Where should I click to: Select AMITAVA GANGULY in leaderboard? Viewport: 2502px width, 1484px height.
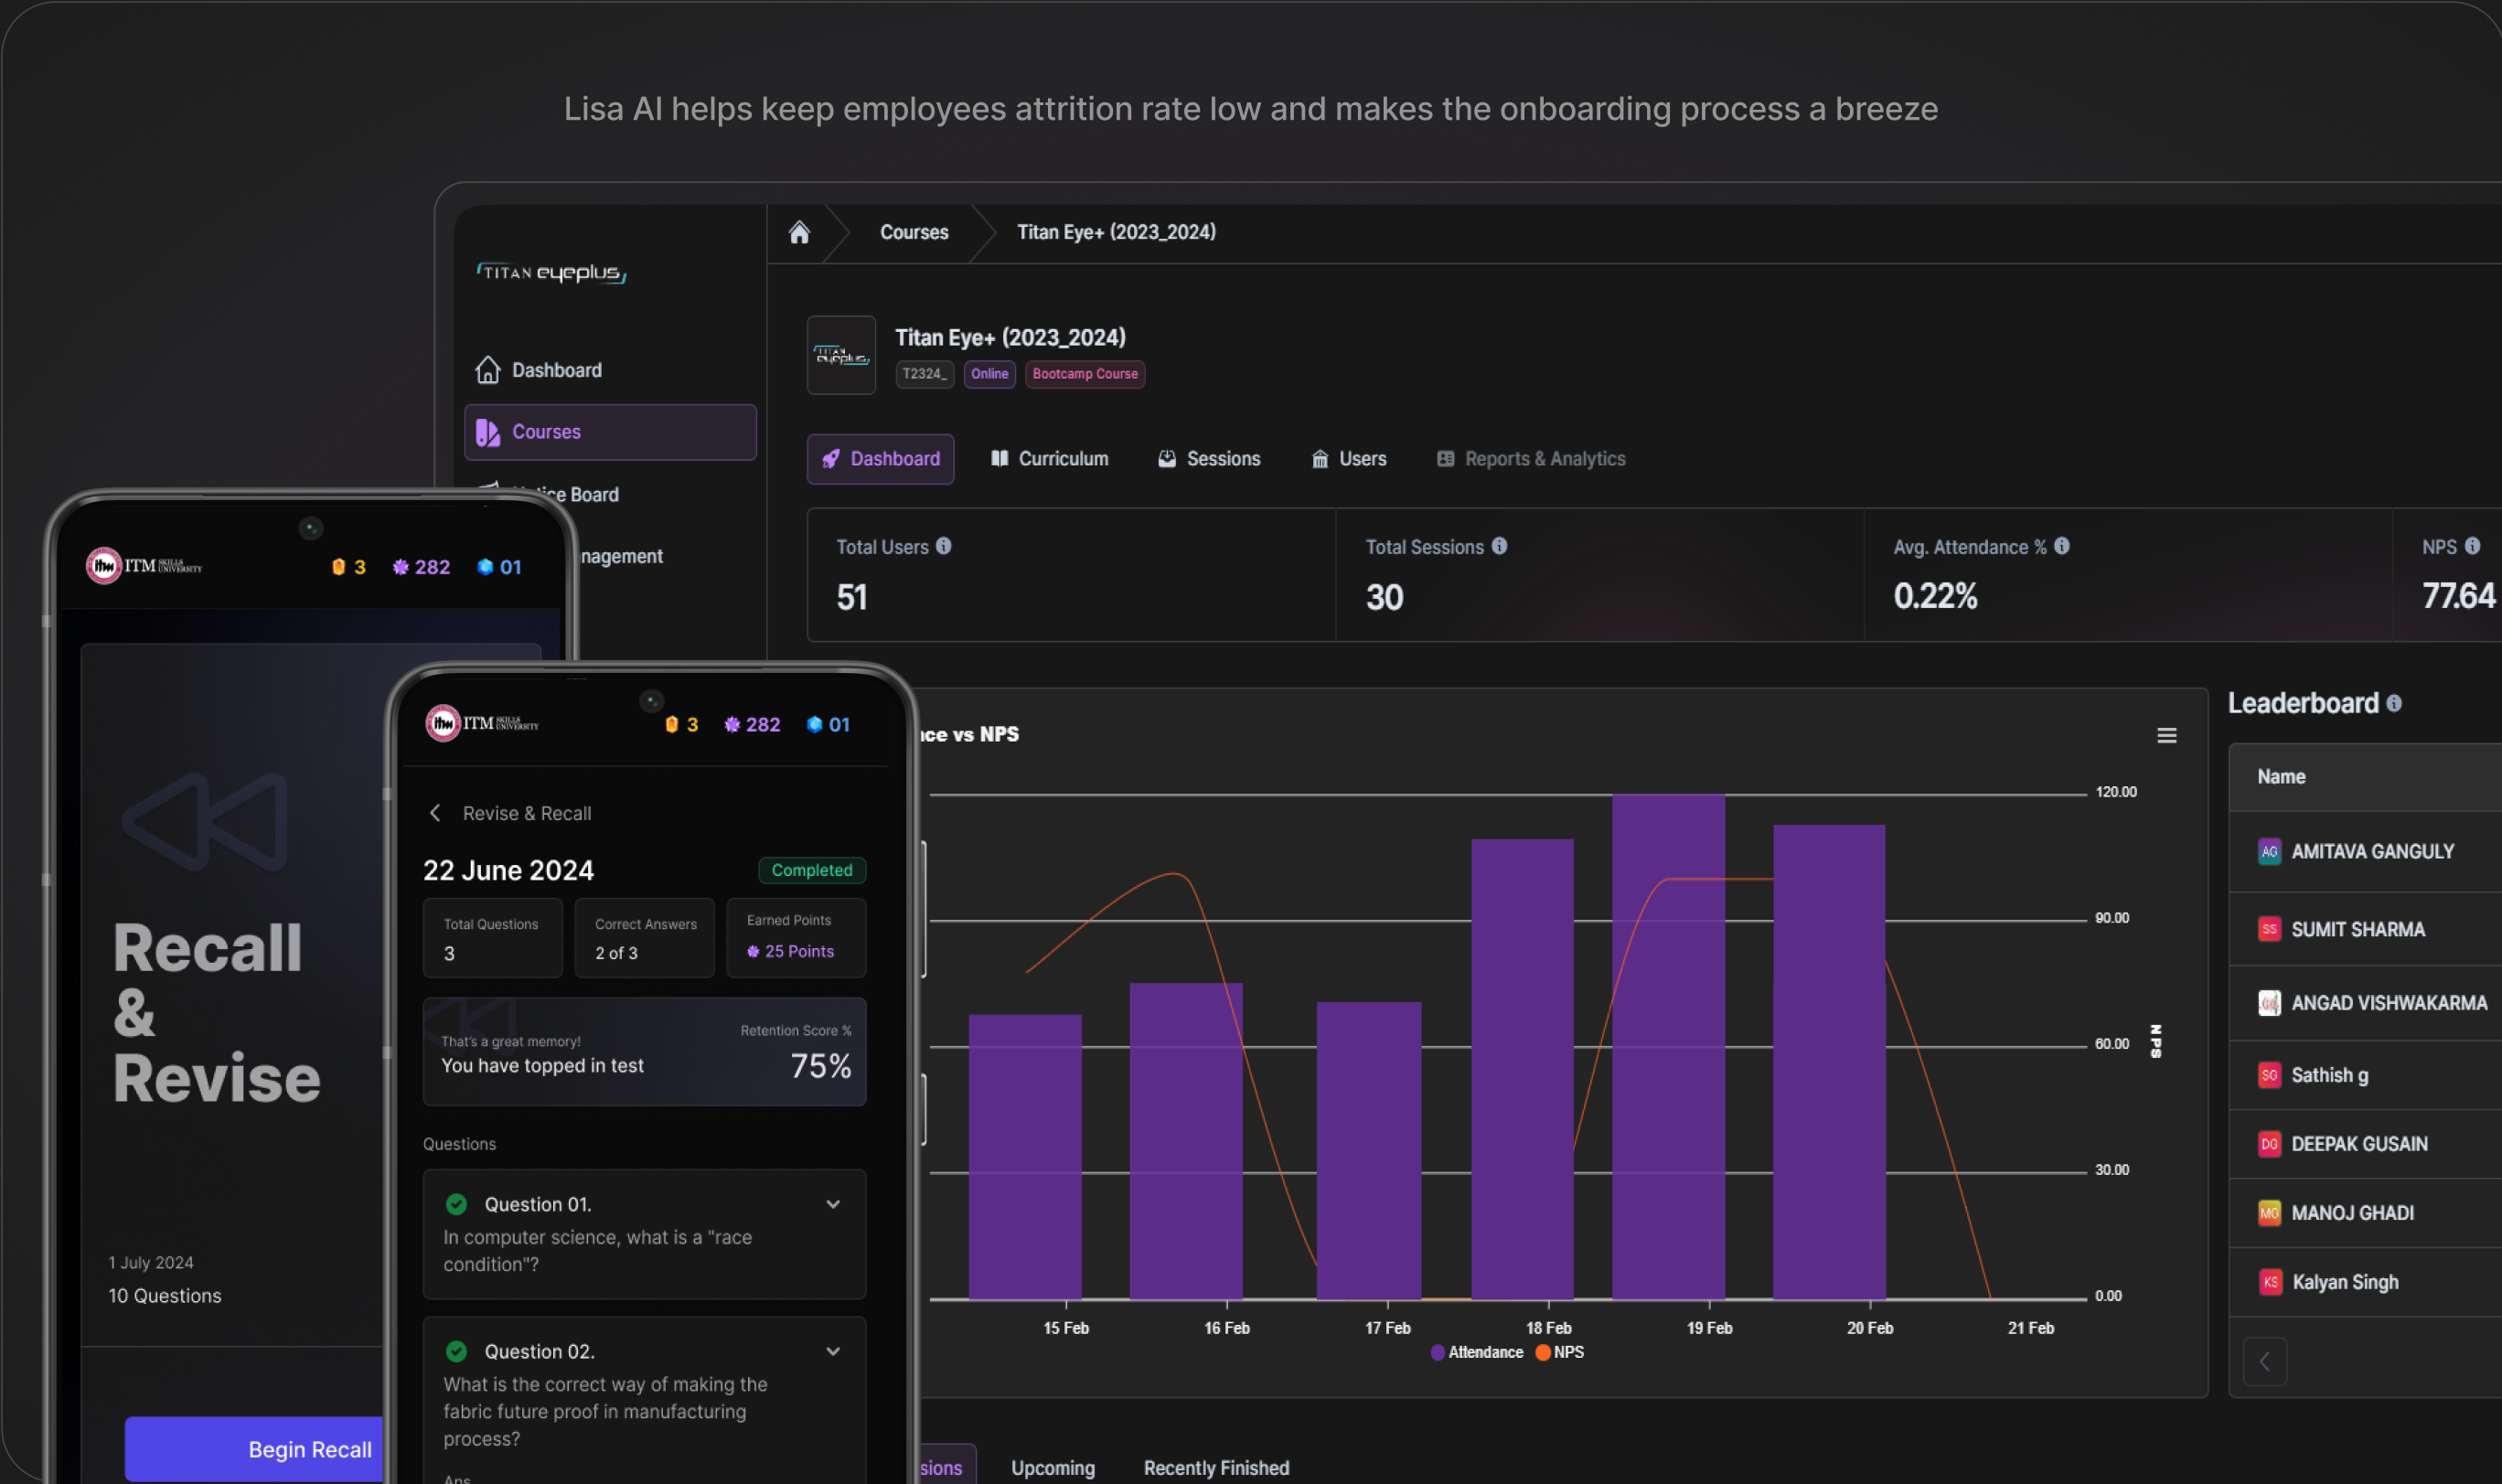(x=2365, y=852)
